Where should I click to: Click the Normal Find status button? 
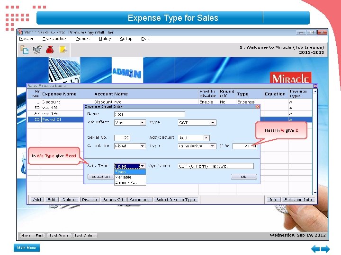coord(33,235)
